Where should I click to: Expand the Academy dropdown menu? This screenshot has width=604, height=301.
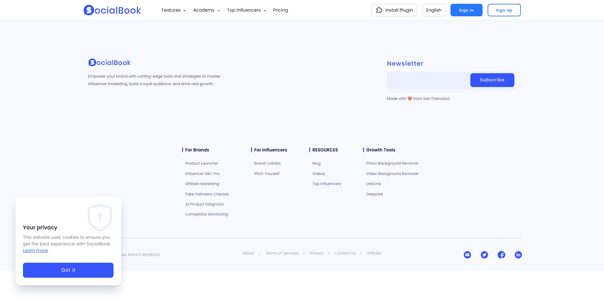tap(206, 10)
